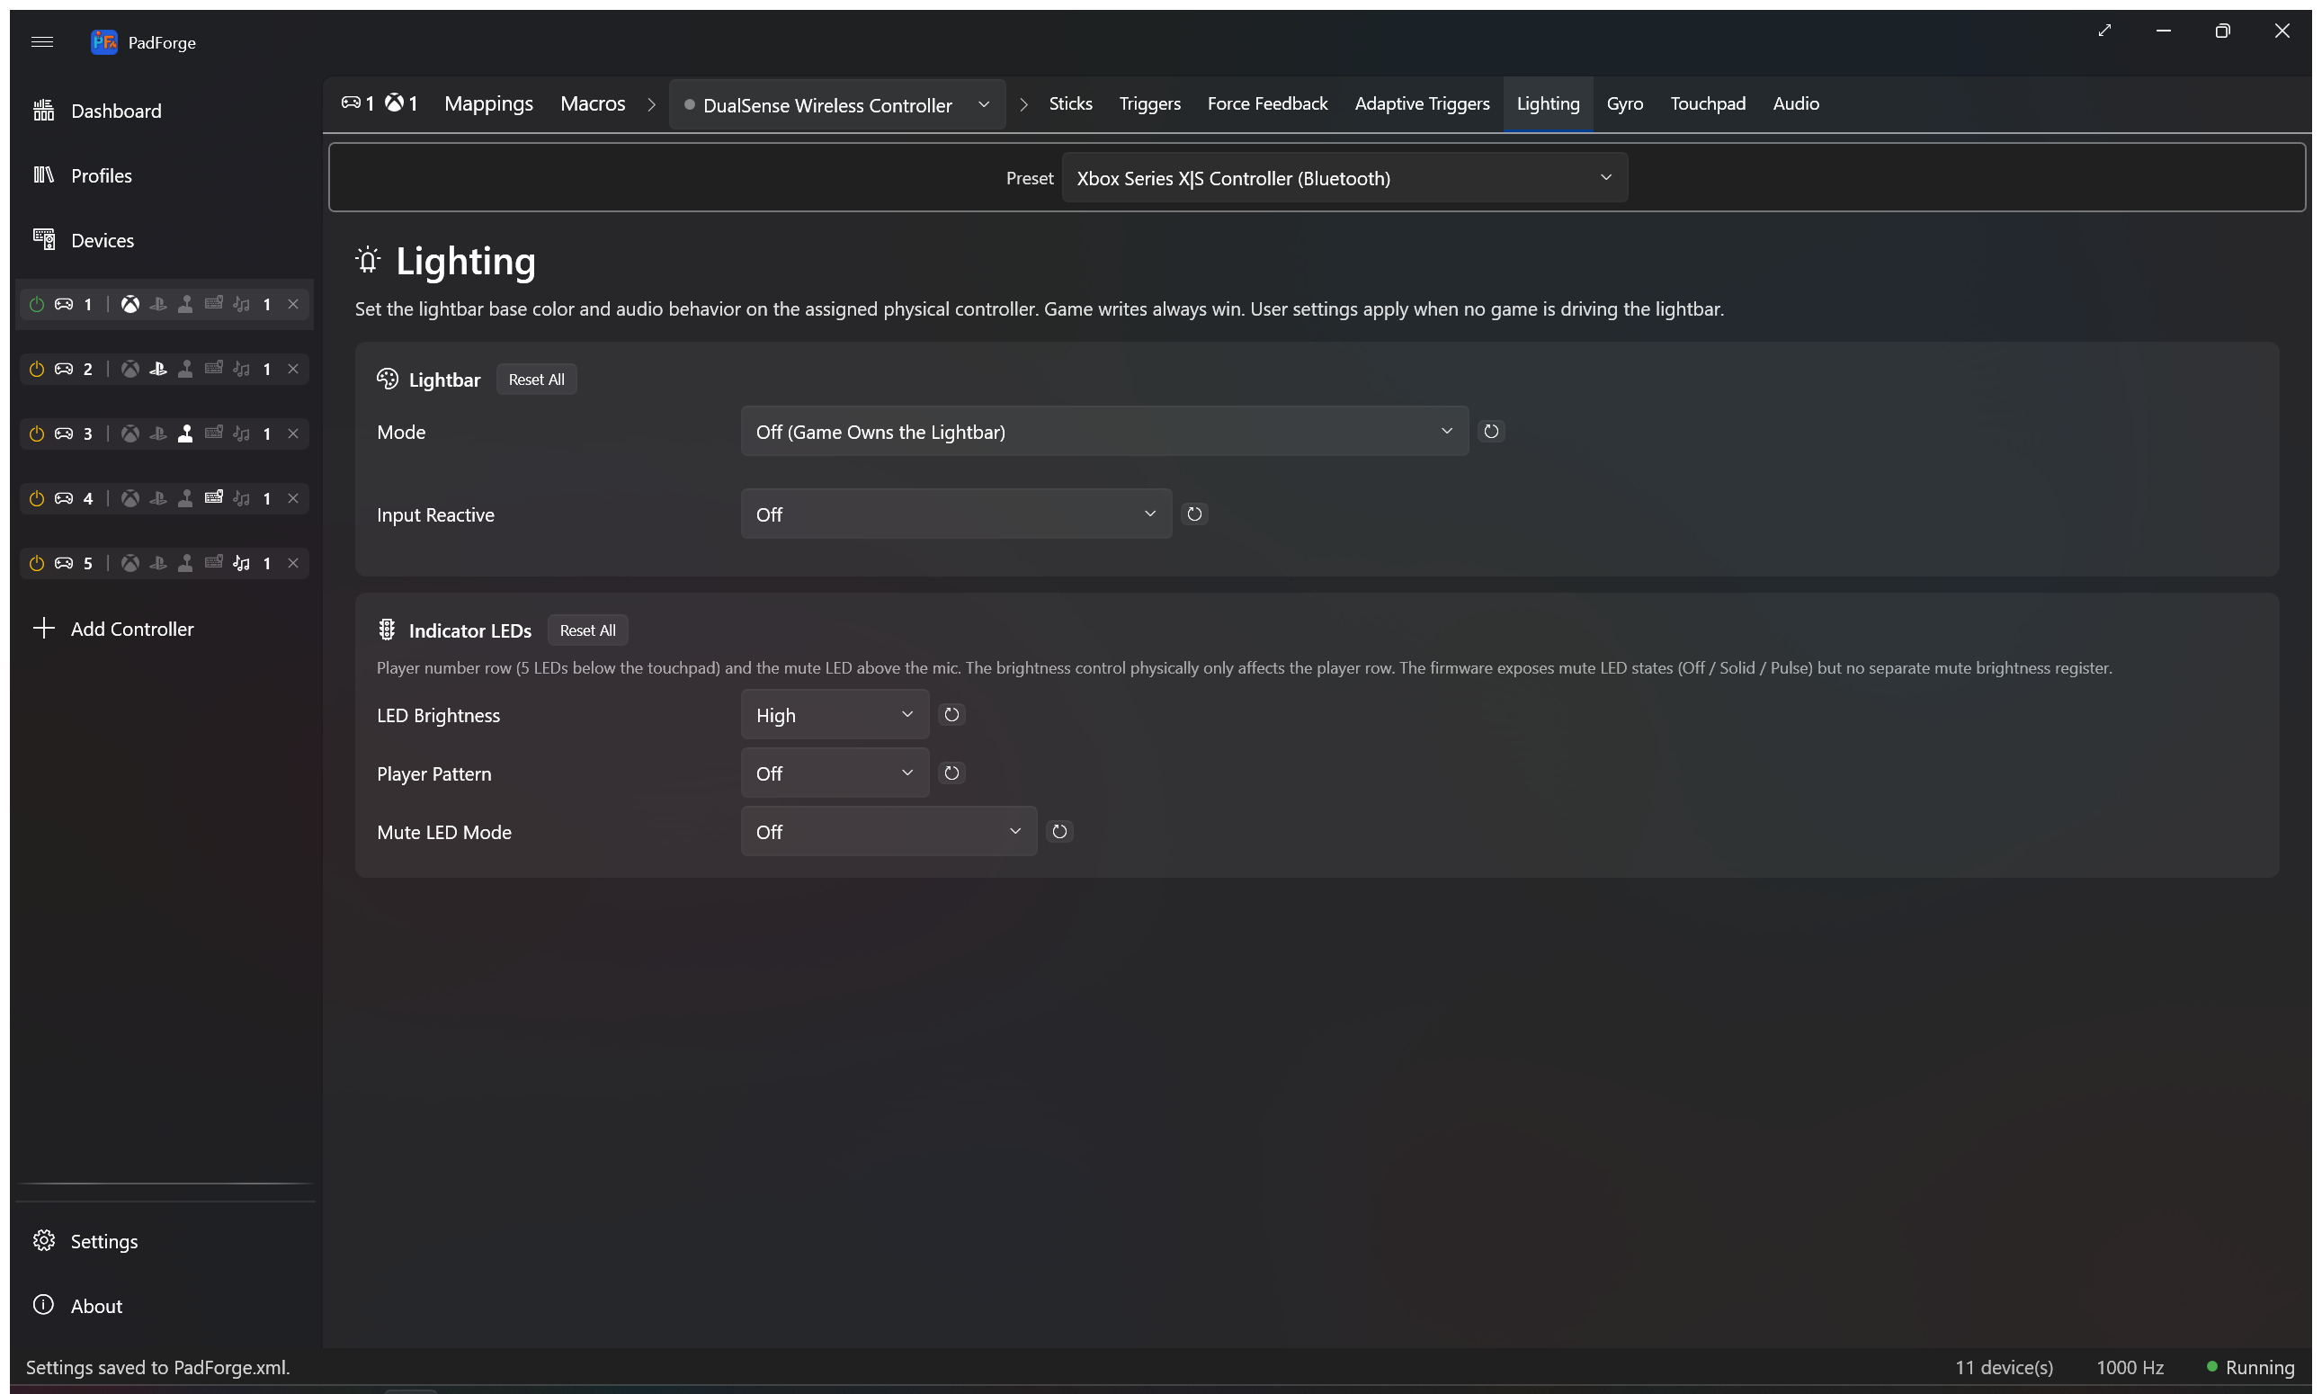Screen dimensions: 2322x1394
Task: Select PlayStation type for controller 1
Action: point(157,304)
